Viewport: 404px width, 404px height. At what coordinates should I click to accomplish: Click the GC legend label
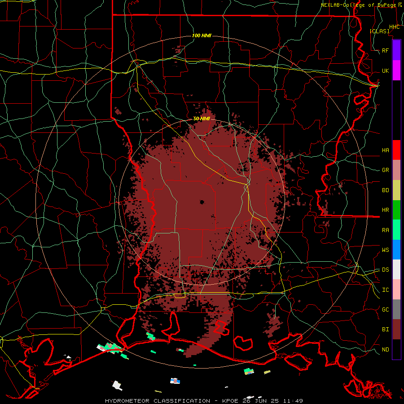385,310
